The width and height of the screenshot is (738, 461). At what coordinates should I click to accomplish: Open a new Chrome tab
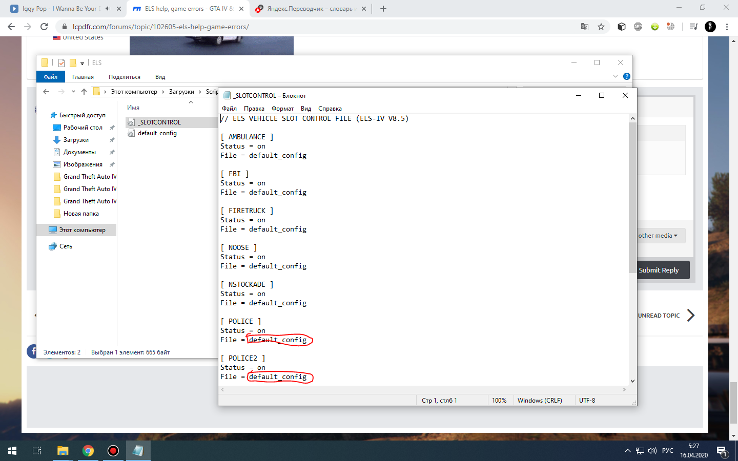[383, 9]
